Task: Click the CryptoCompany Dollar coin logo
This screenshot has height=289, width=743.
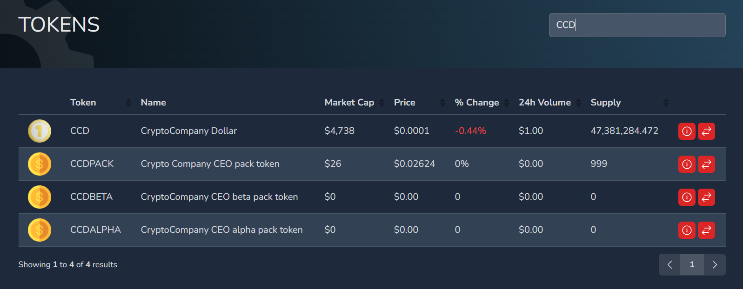Action: pyautogui.click(x=40, y=131)
